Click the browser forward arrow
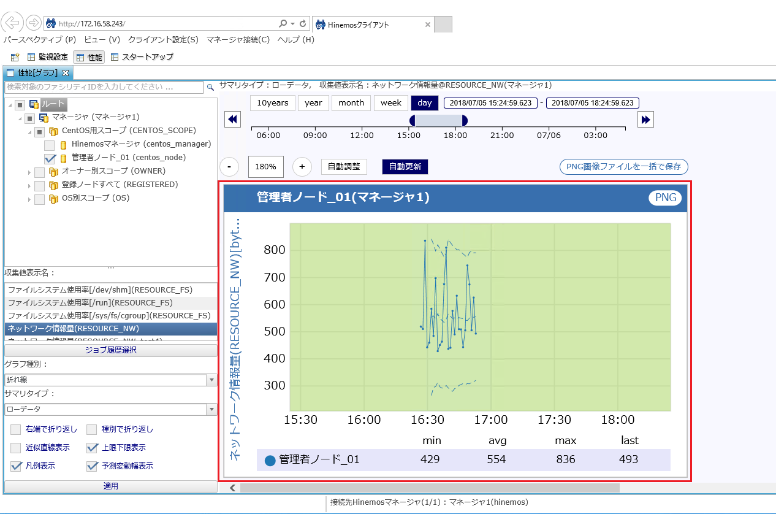776x514 pixels. pyautogui.click(x=33, y=23)
